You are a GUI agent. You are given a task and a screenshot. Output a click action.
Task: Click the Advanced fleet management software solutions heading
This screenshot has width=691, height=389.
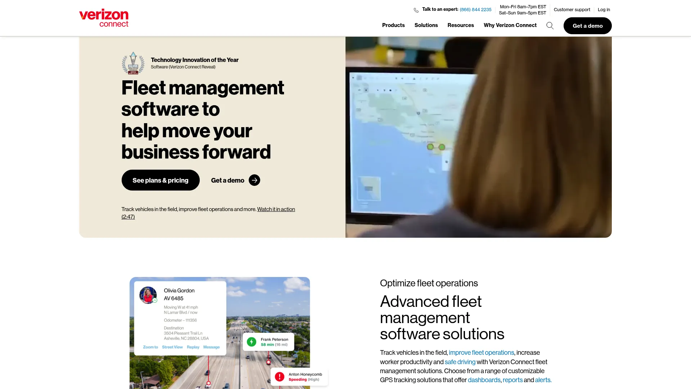[x=442, y=318]
